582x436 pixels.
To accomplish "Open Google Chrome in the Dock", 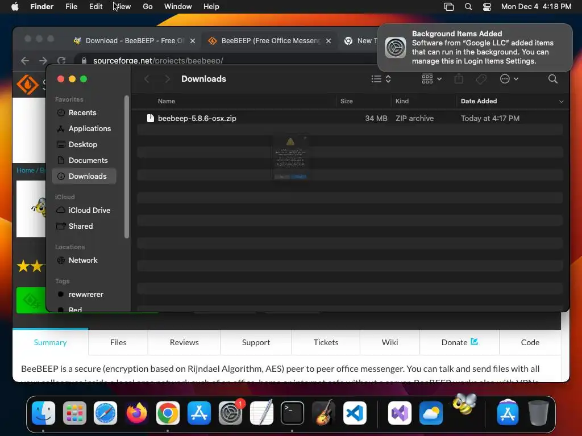I will click(x=168, y=413).
